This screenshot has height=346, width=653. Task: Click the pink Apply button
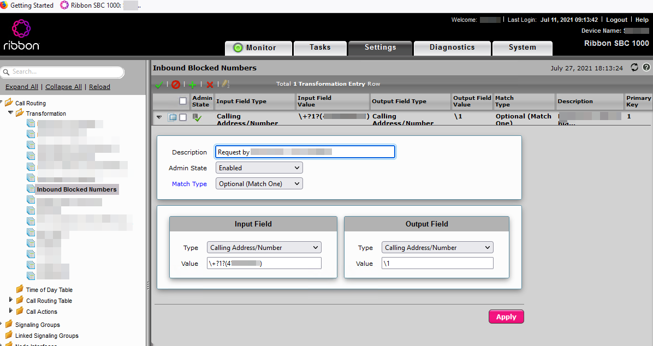[x=506, y=317]
